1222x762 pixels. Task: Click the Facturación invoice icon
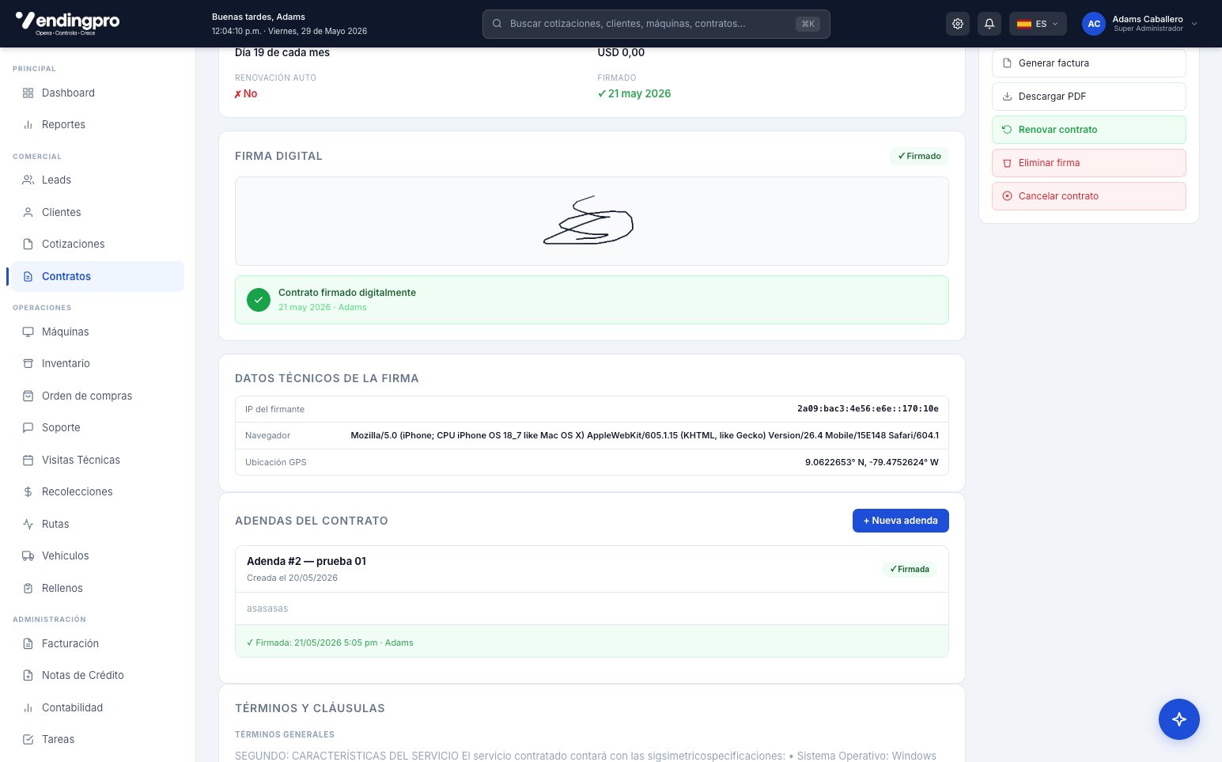tap(28, 643)
